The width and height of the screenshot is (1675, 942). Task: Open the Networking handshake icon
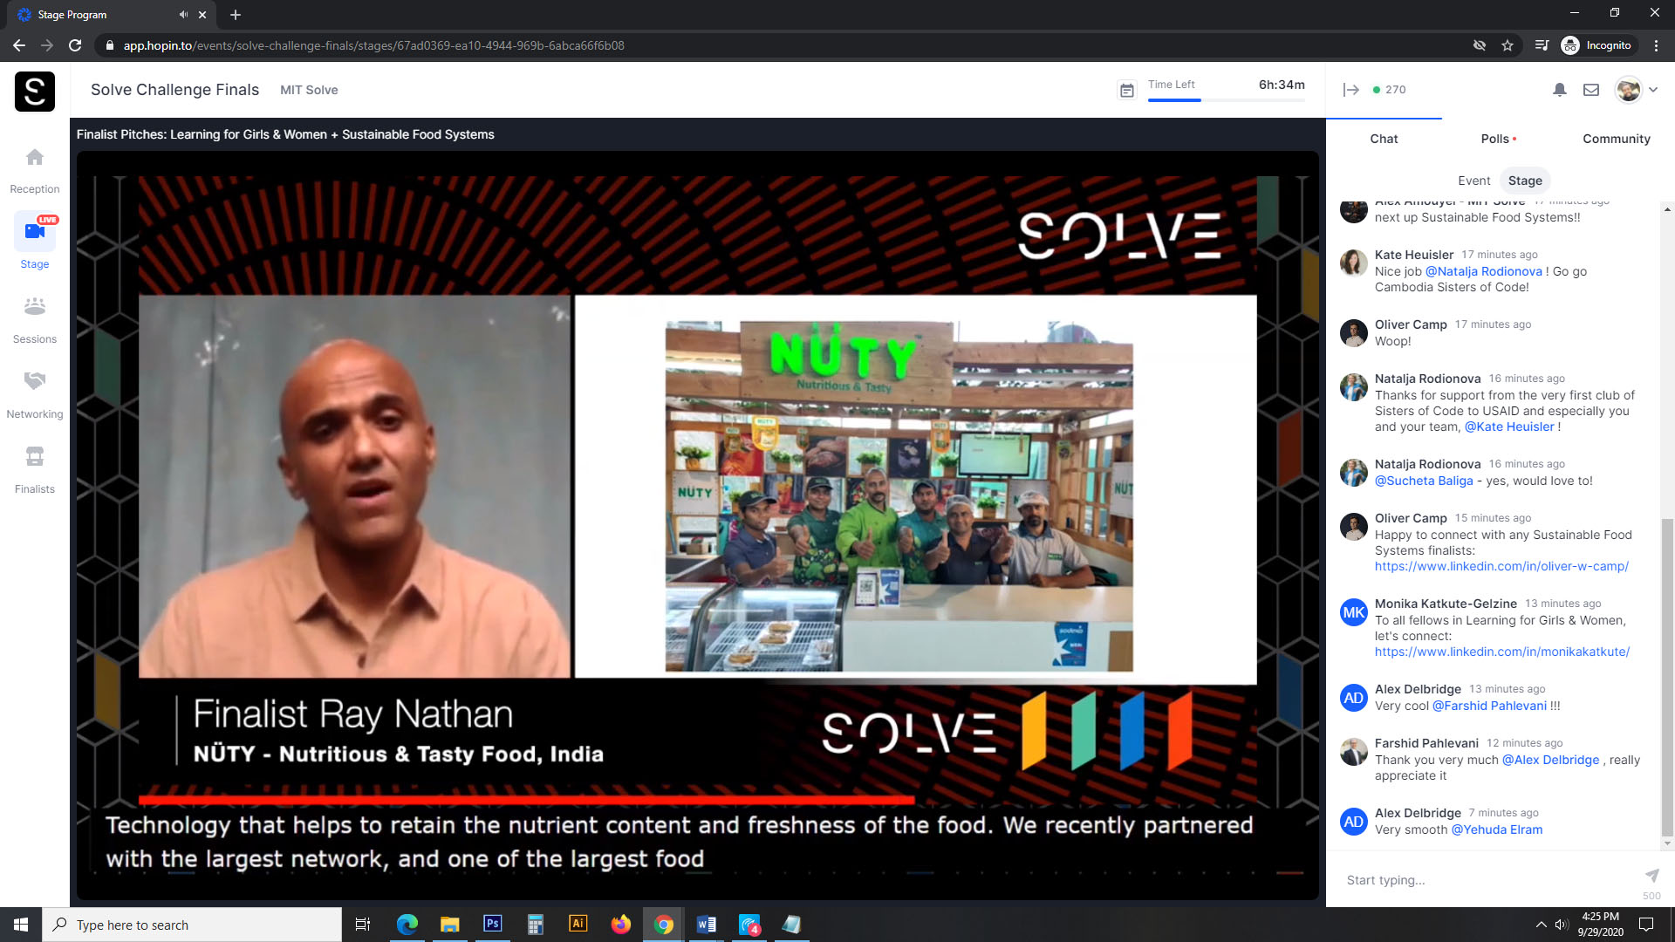coord(35,381)
